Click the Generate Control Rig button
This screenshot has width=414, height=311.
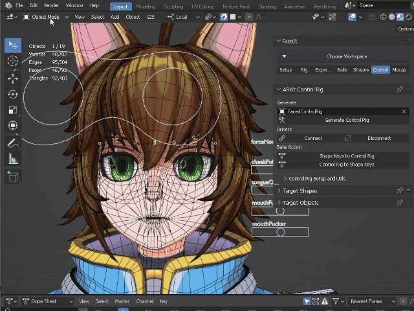point(343,120)
